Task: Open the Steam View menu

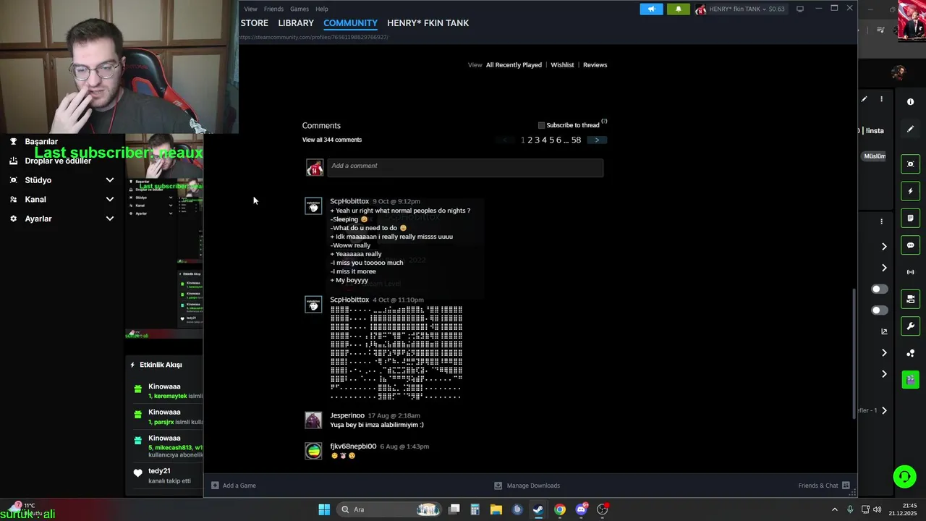Action: tap(250, 9)
